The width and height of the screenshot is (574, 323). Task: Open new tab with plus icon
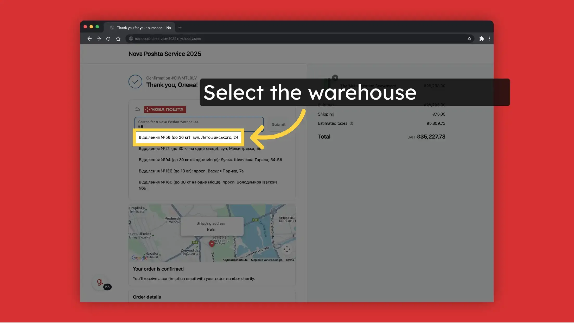coord(180,28)
